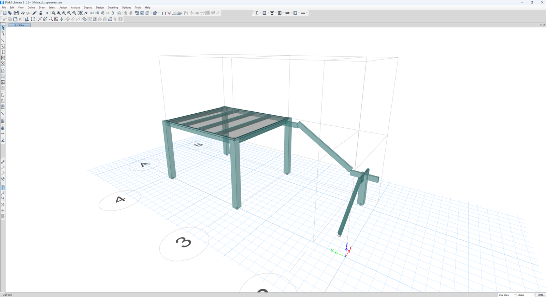This screenshot has height=297, width=546.
Task: Toggle Snap to Intersections icon
Action: [x=3, y=205]
